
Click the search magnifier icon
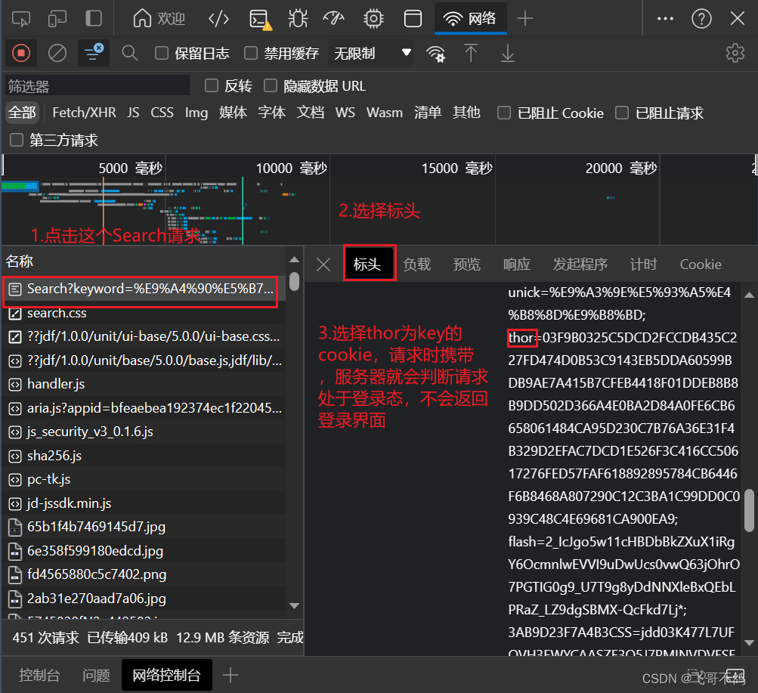pos(129,53)
